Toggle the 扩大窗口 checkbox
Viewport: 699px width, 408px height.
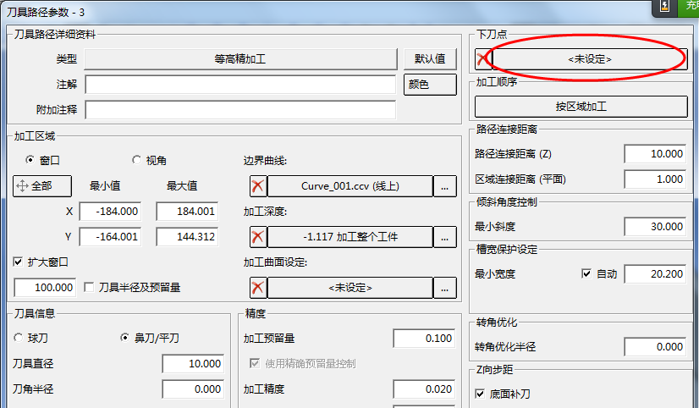[19, 262]
